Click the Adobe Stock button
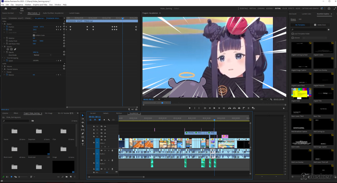Viewport: 337px width, 183px height. (319, 25)
